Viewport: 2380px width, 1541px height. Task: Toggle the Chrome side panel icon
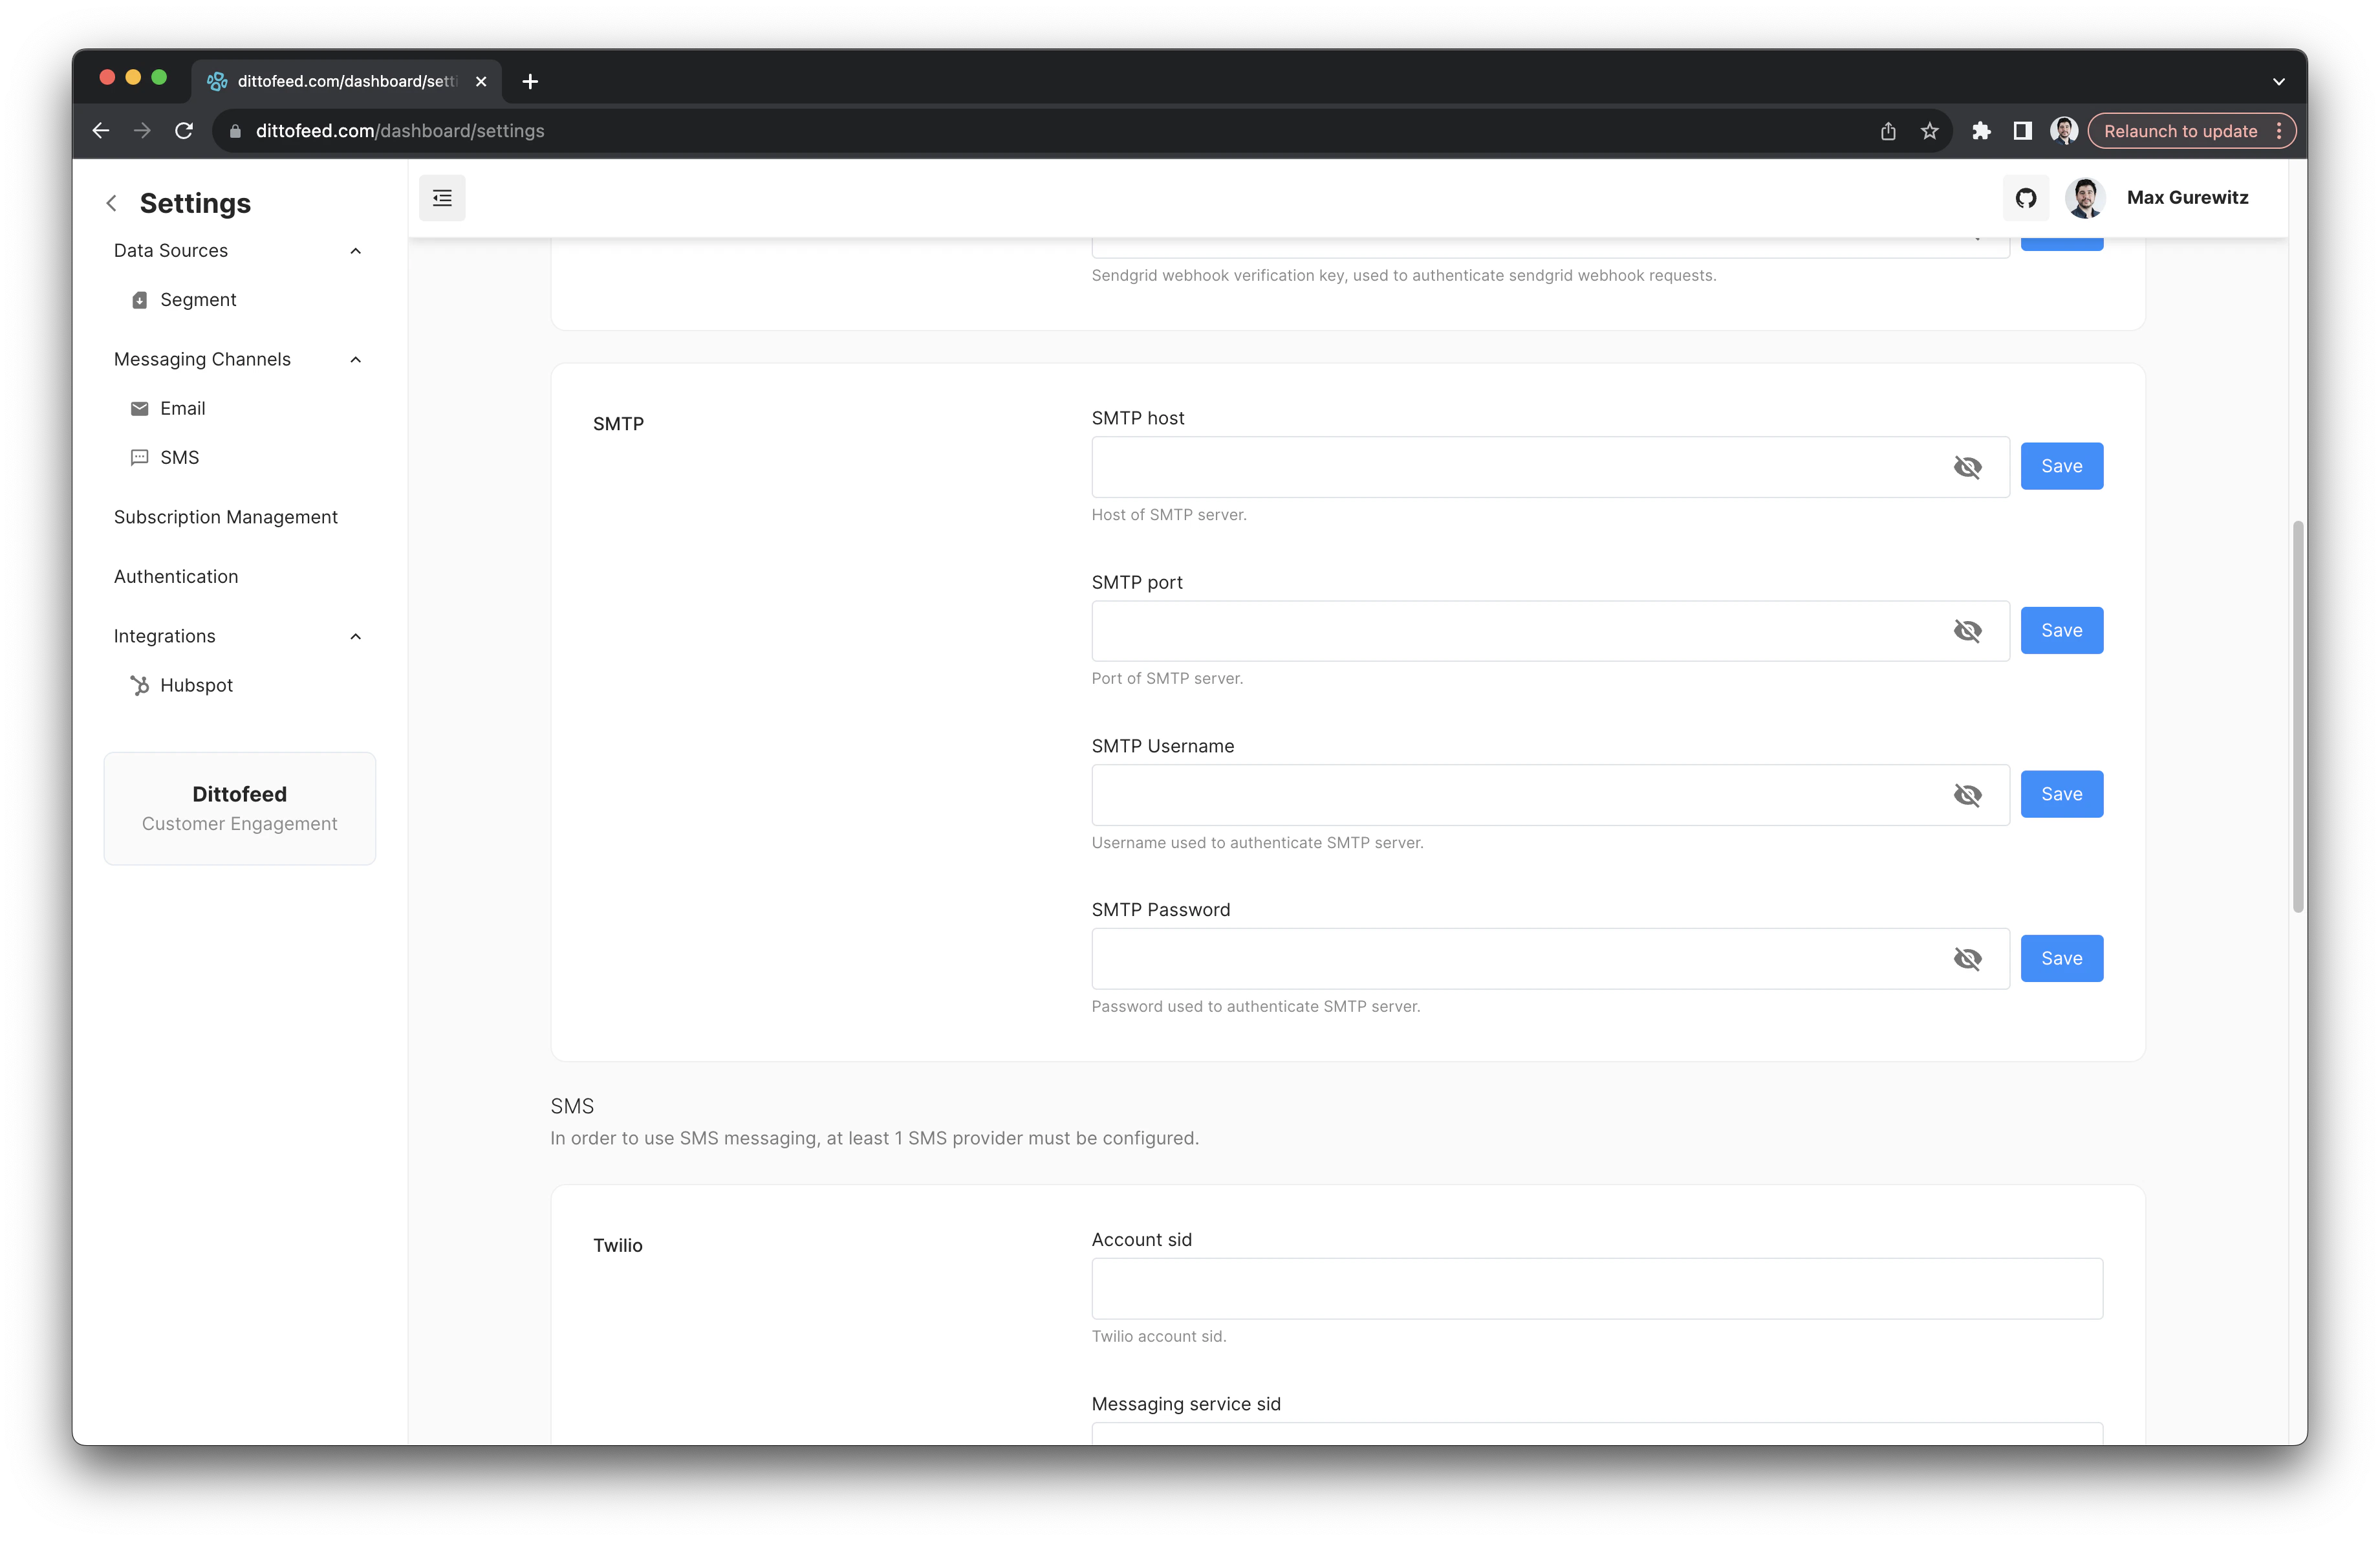click(x=2022, y=131)
